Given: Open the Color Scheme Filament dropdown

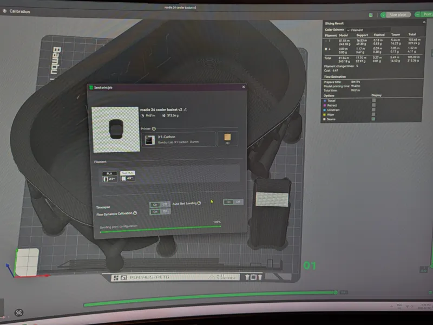Looking at the screenshot, I should tap(368, 30).
